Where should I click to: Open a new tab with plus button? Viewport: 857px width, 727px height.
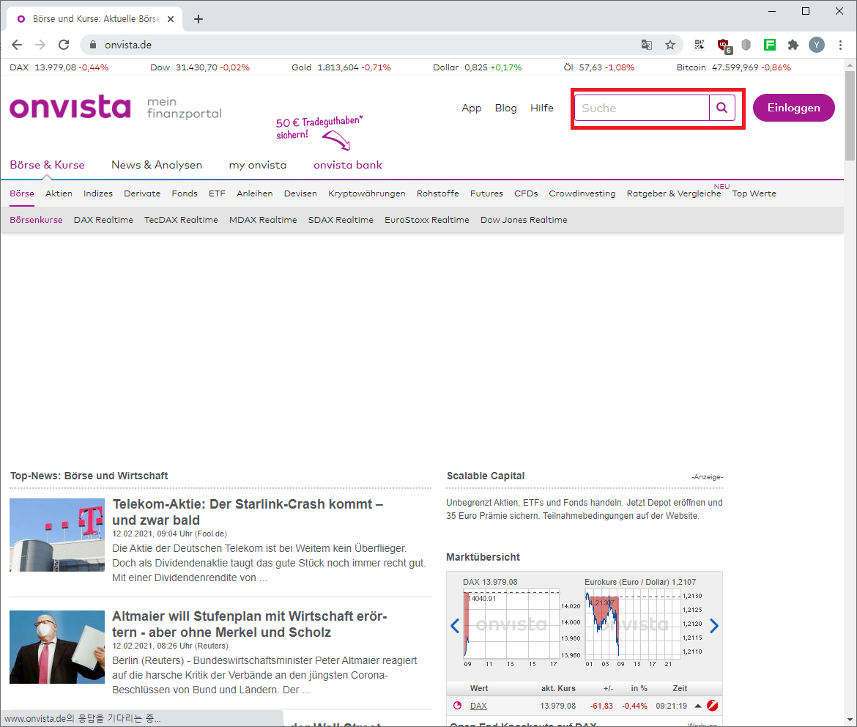click(199, 19)
